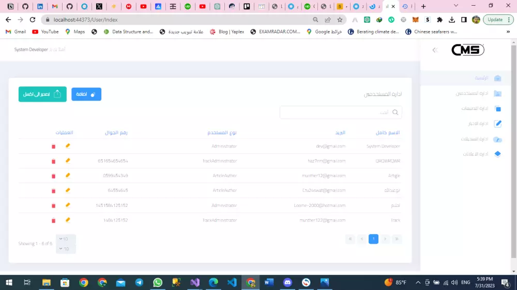Edit user haz7em@gmail.com with pencil icon

coord(68,160)
